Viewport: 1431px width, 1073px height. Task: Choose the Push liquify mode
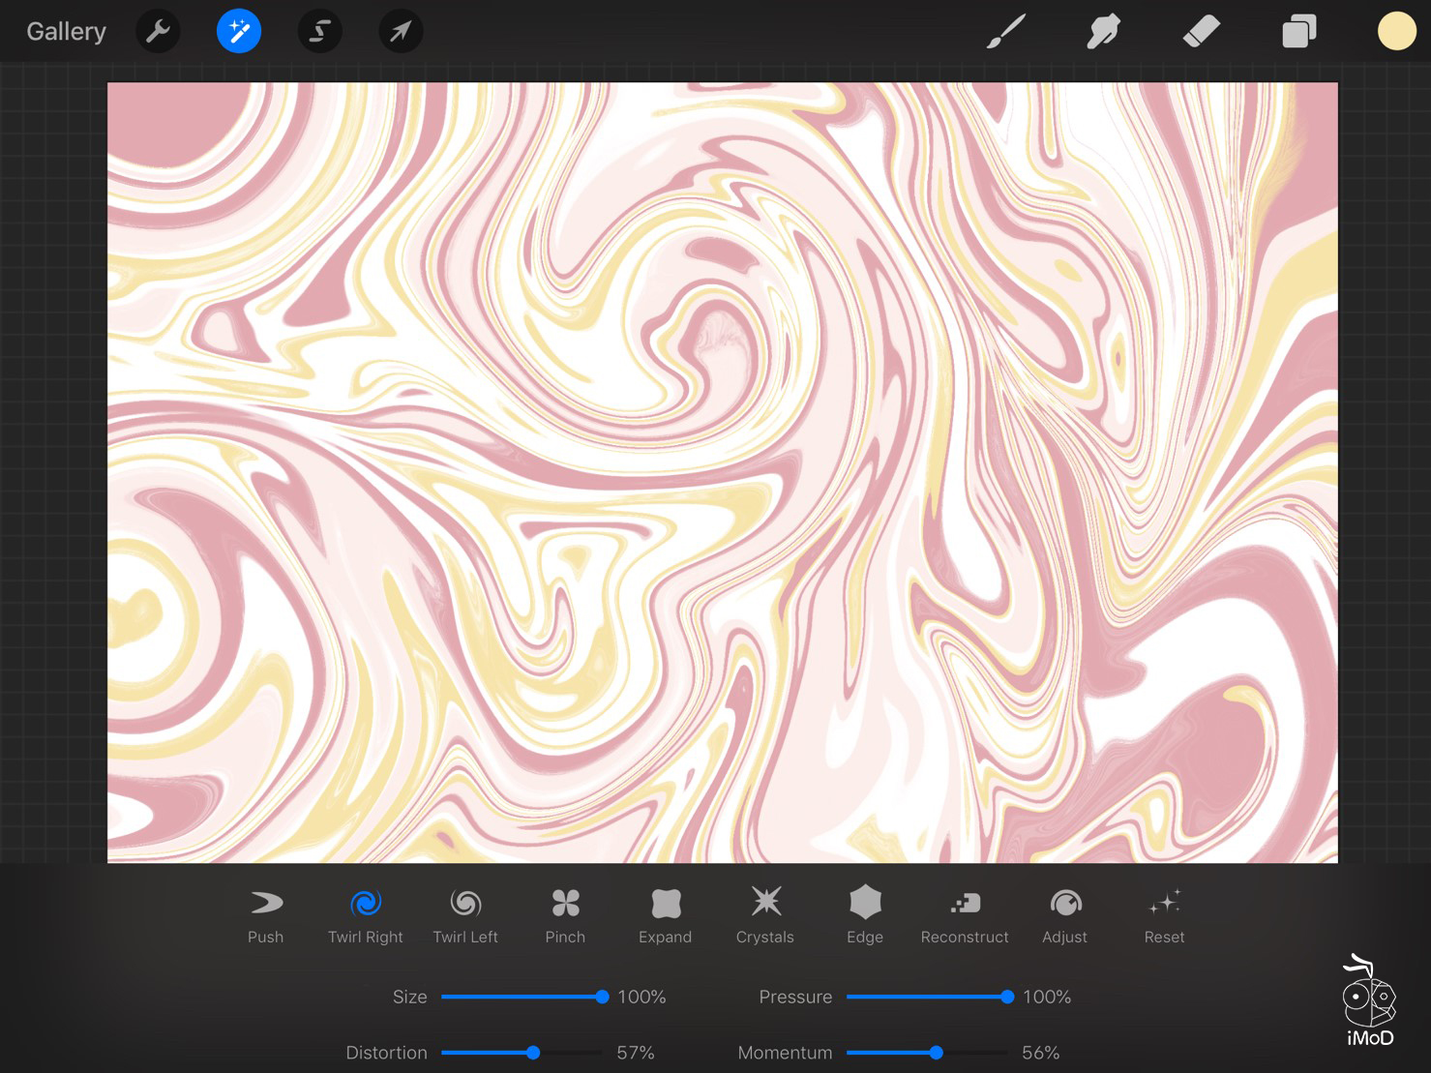pos(265,915)
